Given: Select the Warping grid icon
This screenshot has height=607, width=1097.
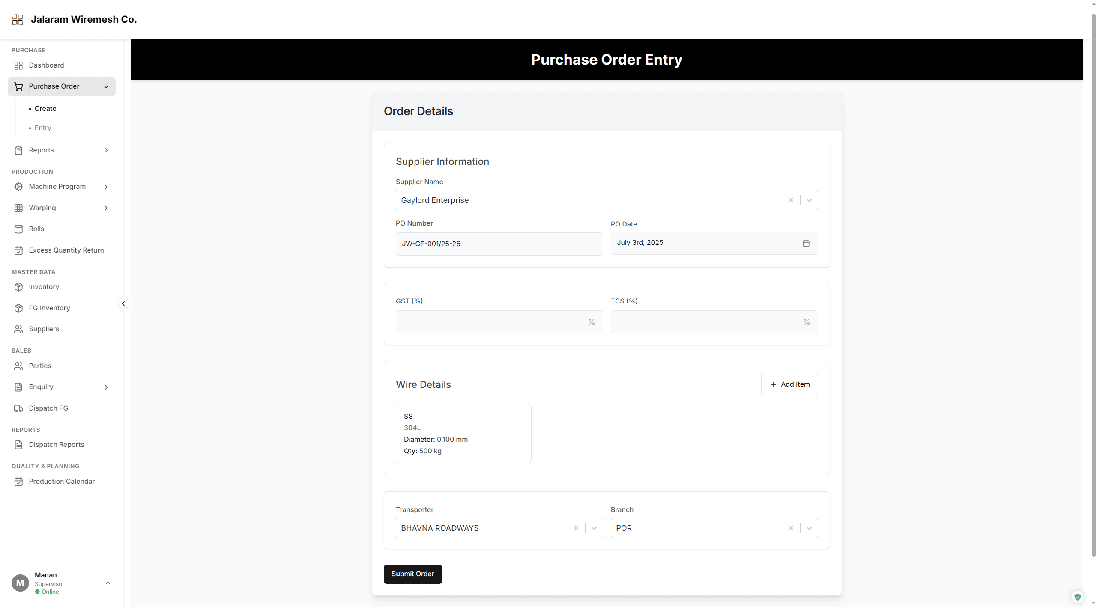Looking at the screenshot, I should coord(19,208).
